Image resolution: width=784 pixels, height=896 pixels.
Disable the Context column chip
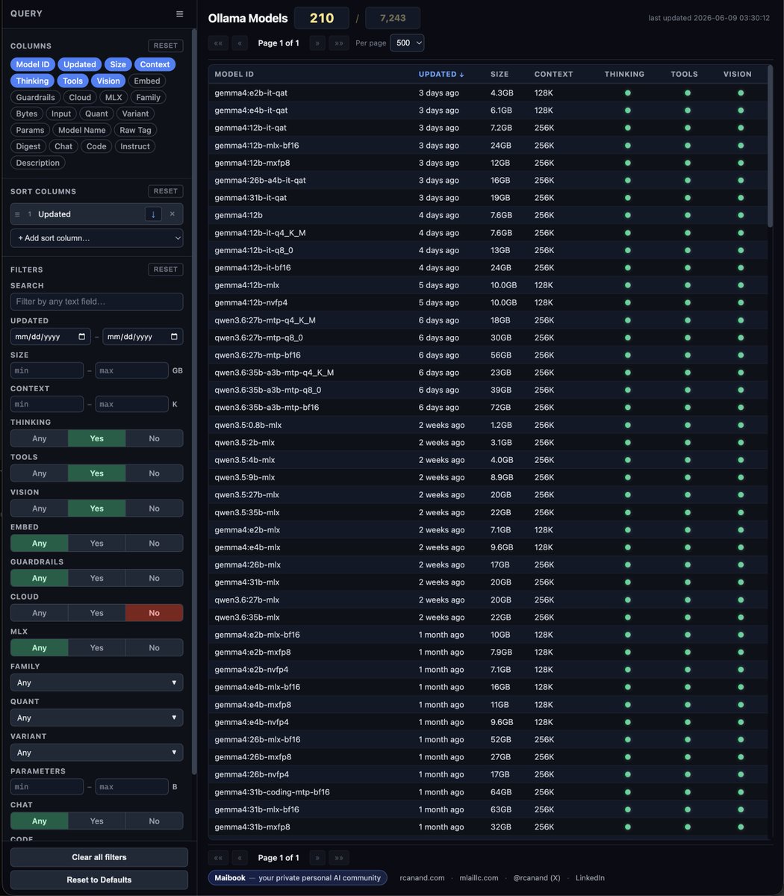[155, 64]
